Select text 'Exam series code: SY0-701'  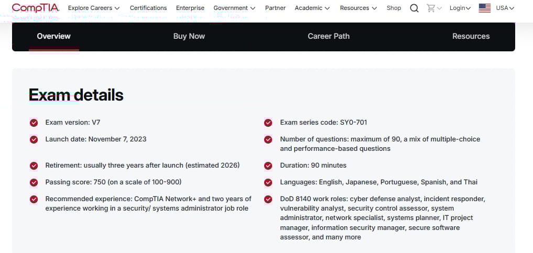(x=323, y=122)
